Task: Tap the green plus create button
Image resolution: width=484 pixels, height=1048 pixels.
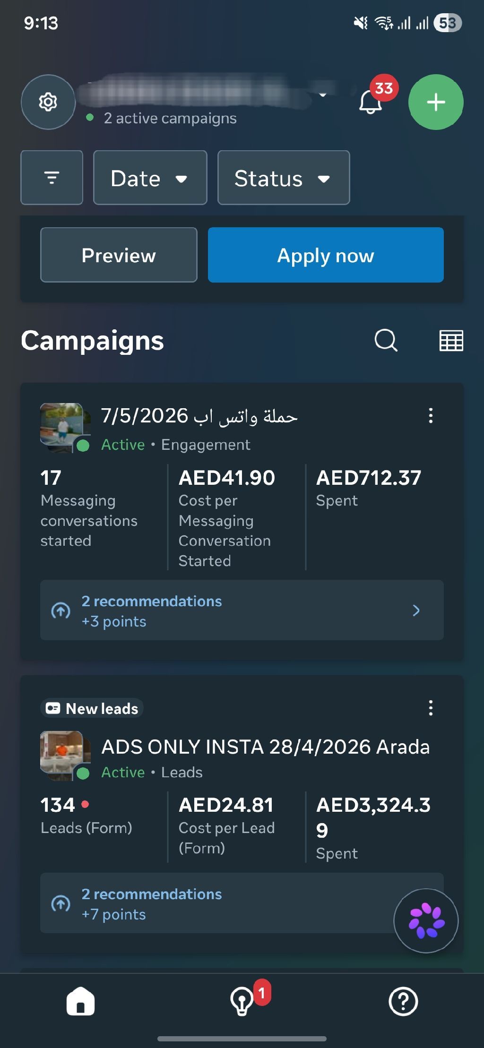Action: point(436,102)
